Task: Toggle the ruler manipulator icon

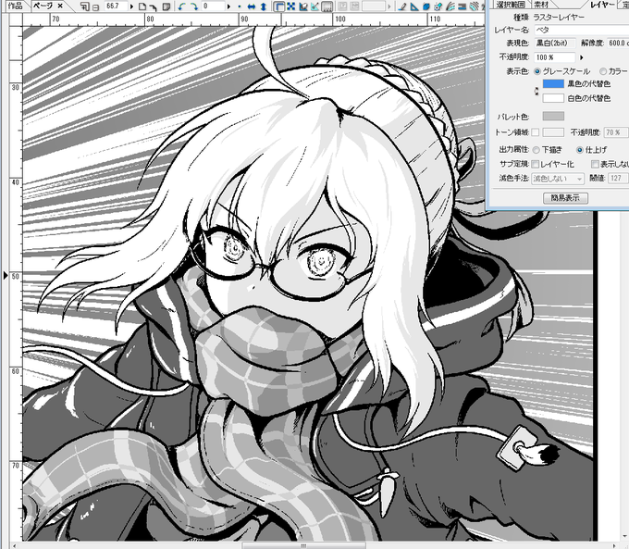Action: [327, 6]
